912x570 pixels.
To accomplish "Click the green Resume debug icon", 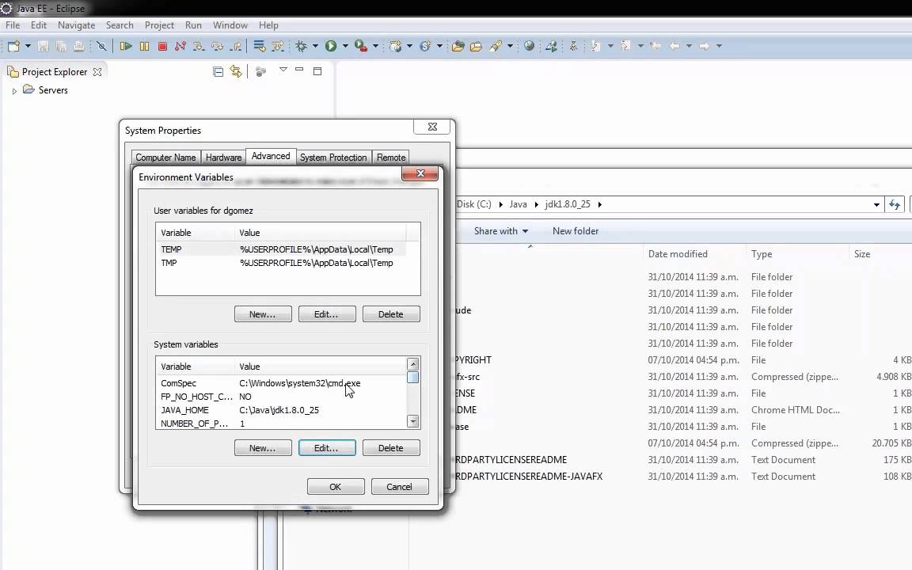I will click(126, 46).
